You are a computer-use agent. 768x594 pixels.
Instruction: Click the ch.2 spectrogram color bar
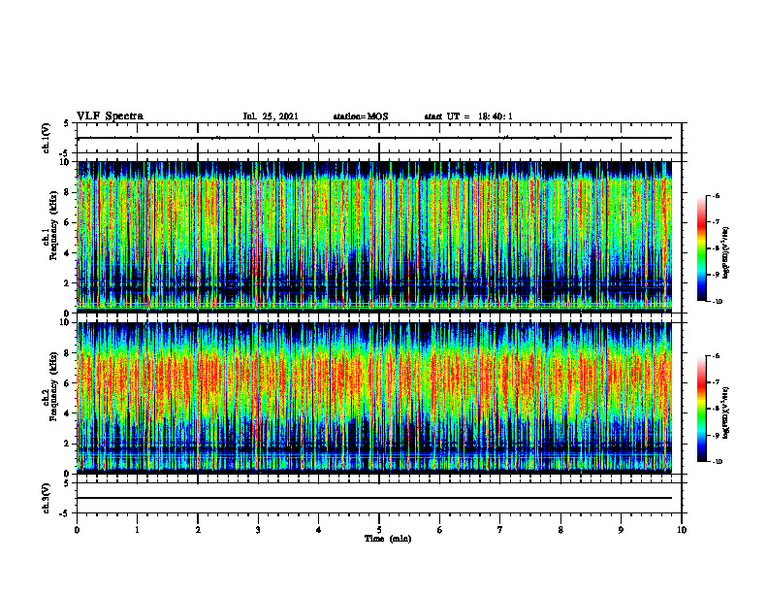[701, 409]
